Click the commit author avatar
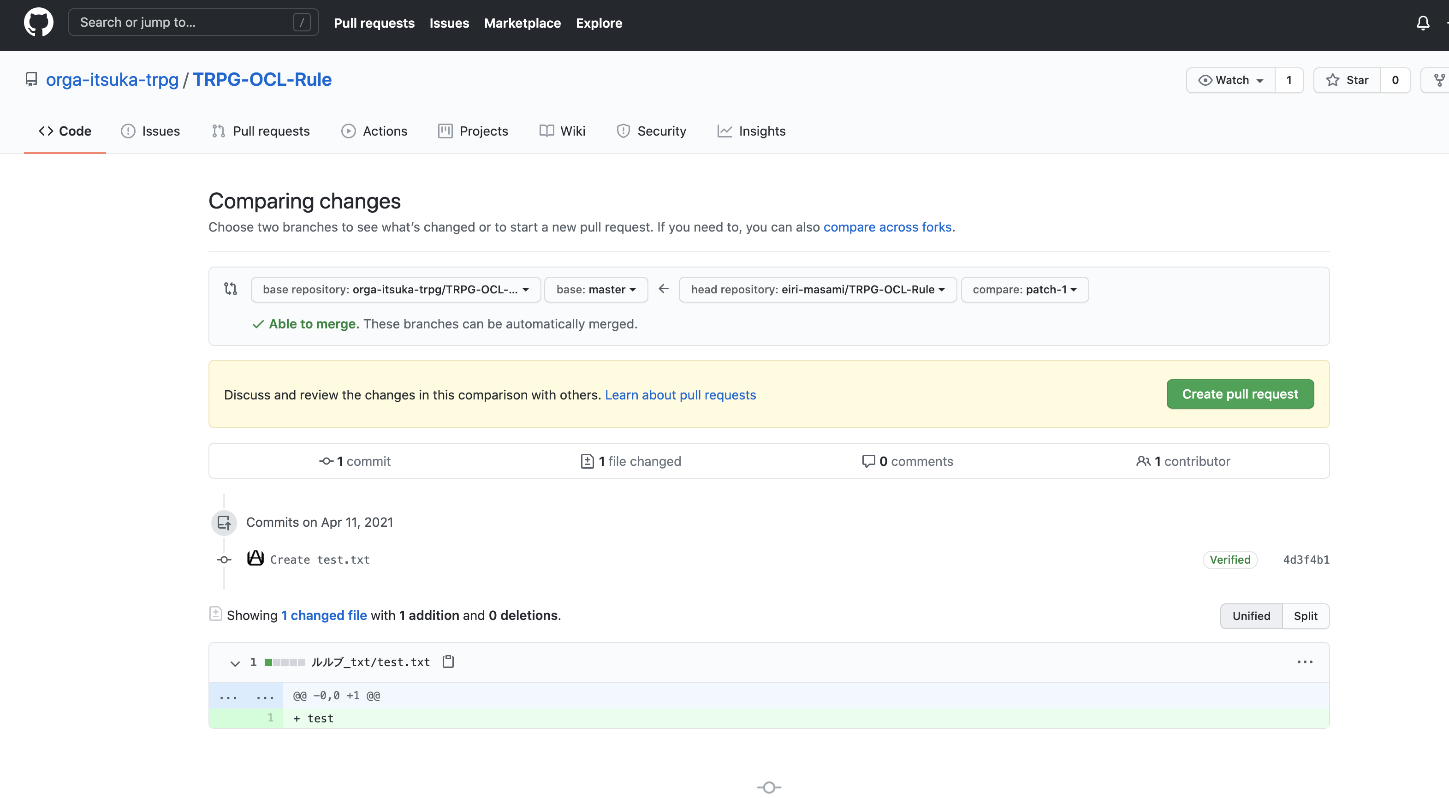 coord(255,558)
